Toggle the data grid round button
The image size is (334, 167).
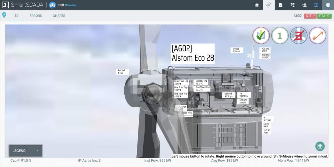tap(320, 146)
